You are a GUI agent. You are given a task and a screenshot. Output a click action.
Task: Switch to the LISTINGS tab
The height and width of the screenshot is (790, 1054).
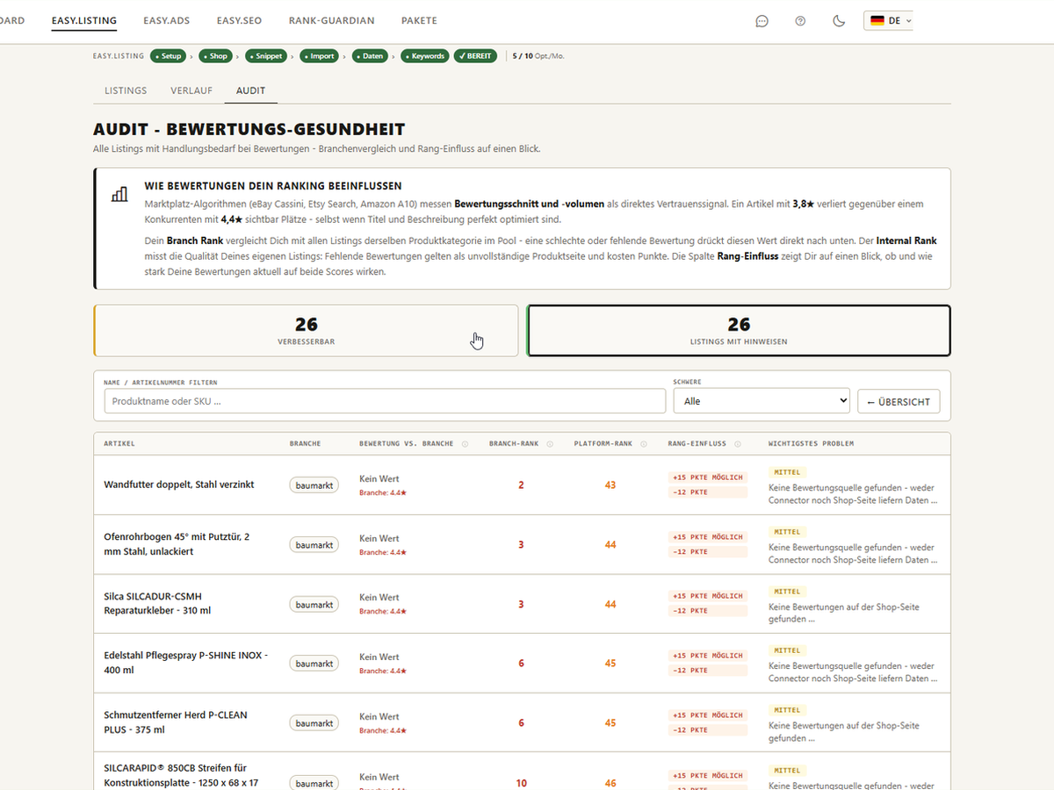[126, 90]
